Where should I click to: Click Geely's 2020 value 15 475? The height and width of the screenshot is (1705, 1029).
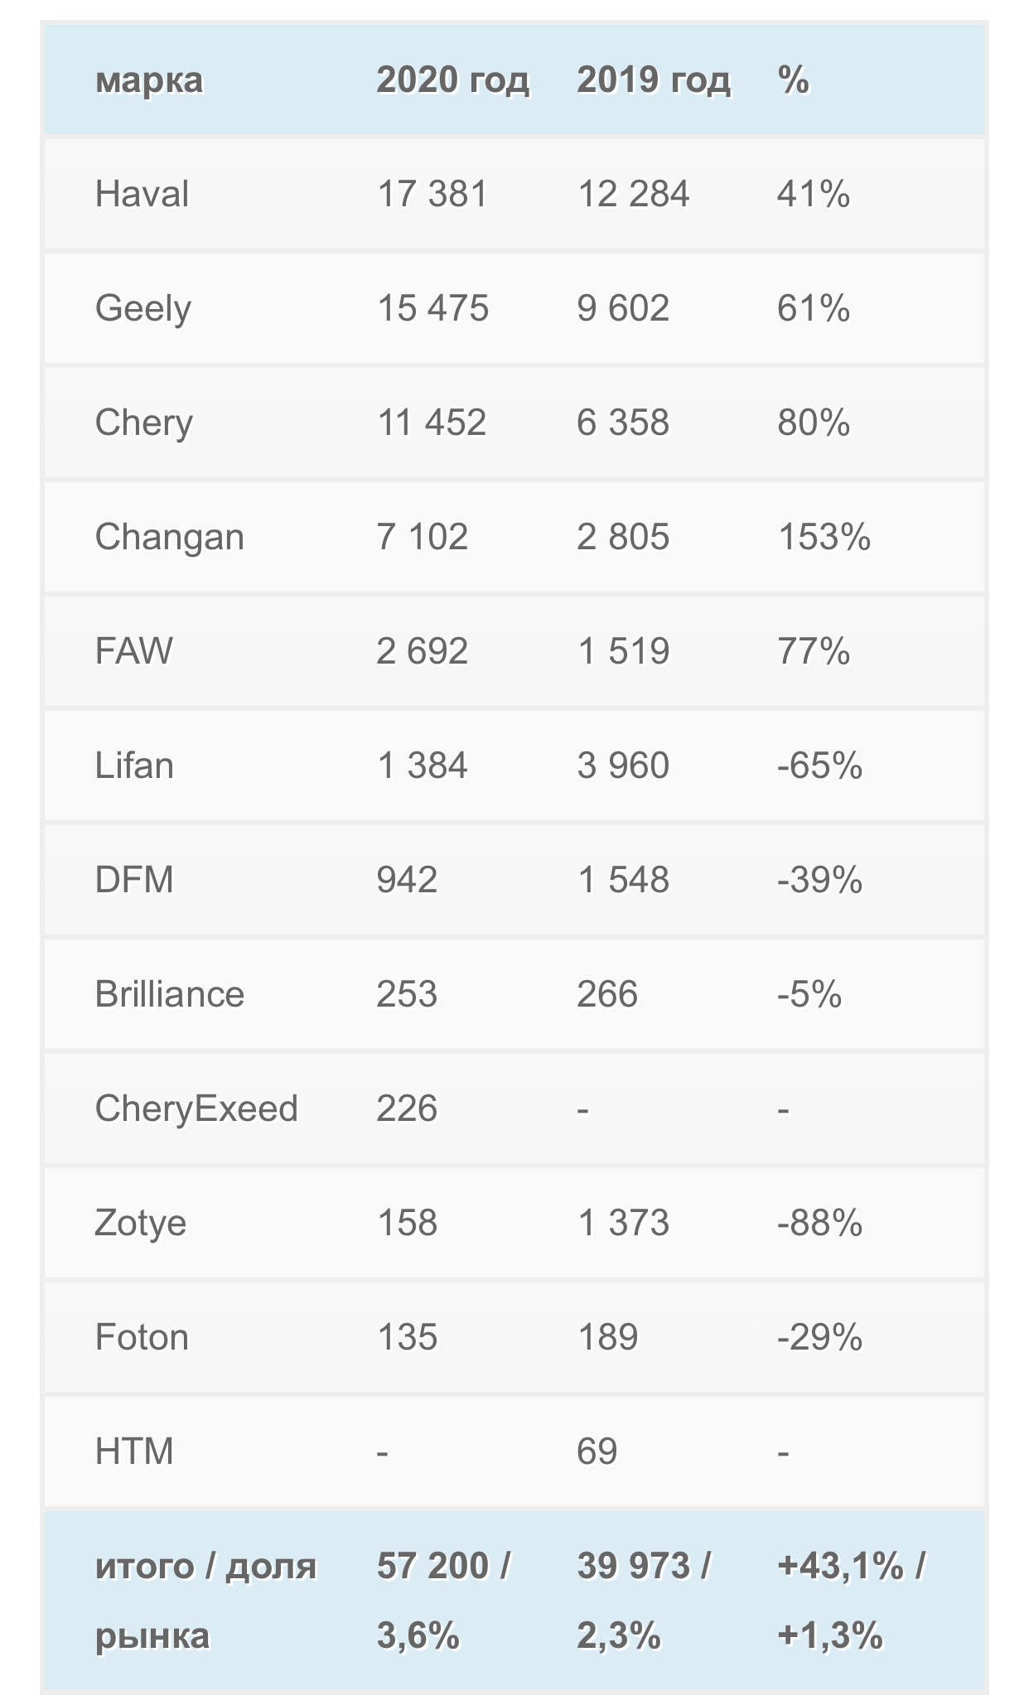click(432, 308)
